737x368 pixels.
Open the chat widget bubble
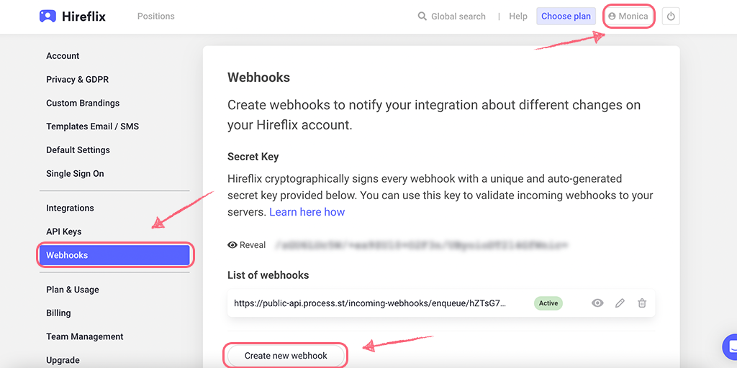(x=730, y=347)
